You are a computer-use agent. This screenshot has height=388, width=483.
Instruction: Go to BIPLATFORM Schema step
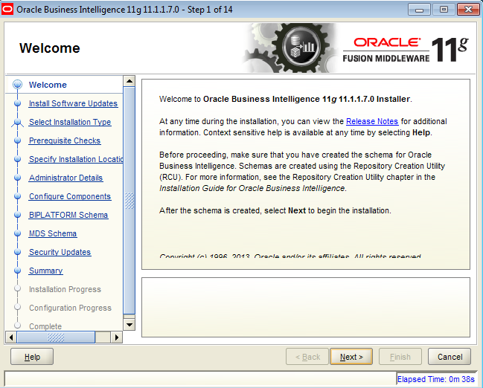point(68,215)
